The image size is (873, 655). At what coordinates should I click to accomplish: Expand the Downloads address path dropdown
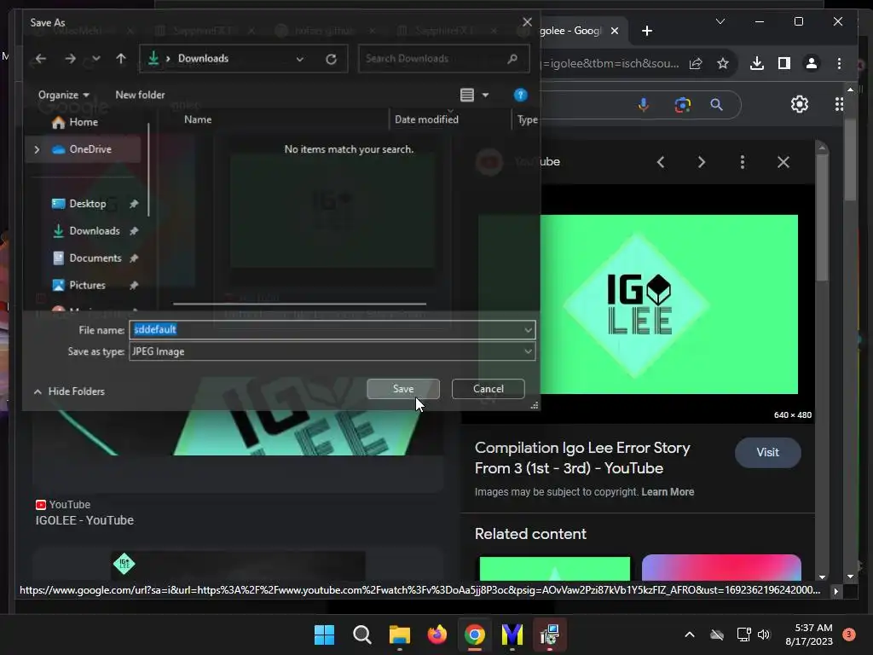click(299, 59)
